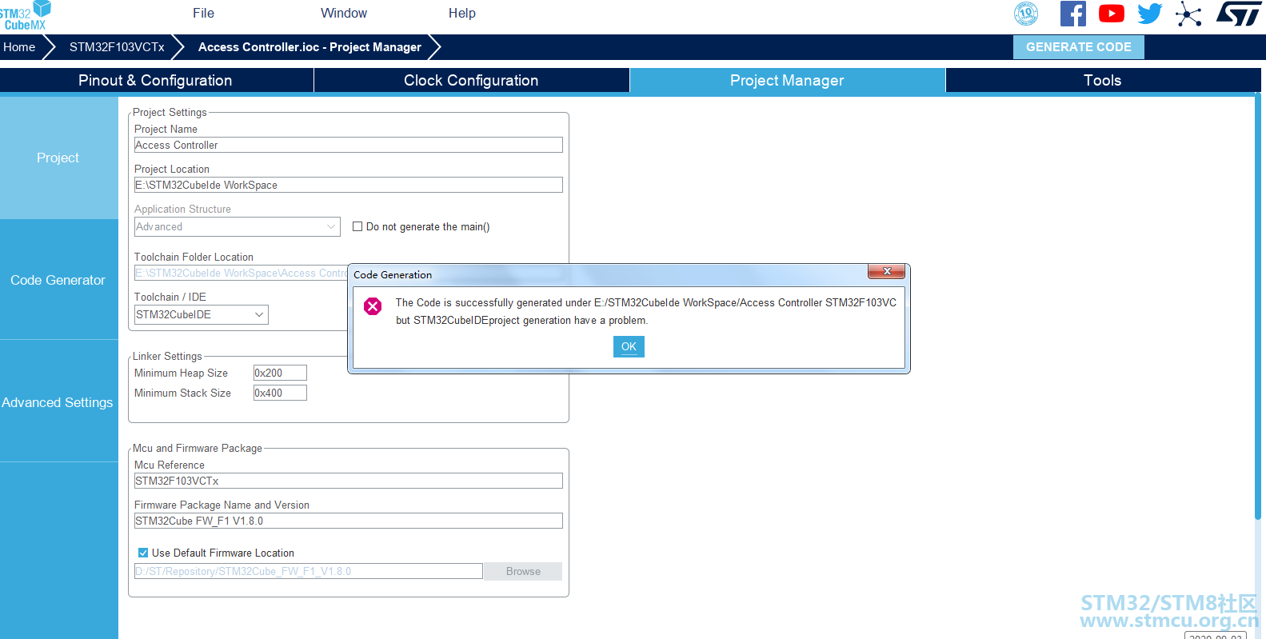The width and height of the screenshot is (1266, 639).
Task: Open the Toolchain / IDE dropdown
Action: (201, 314)
